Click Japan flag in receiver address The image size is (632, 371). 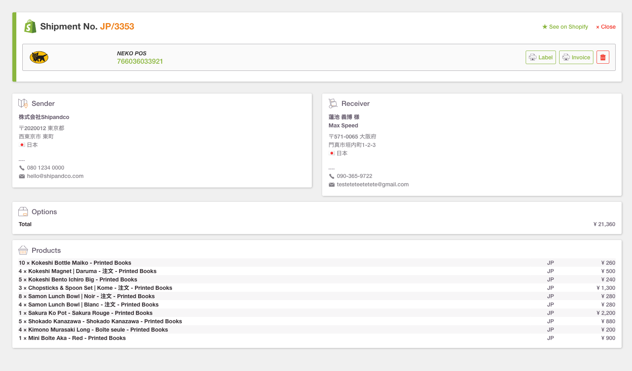[332, 153]
